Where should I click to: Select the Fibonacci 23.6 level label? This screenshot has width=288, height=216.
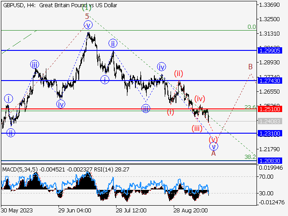[250, 107]
